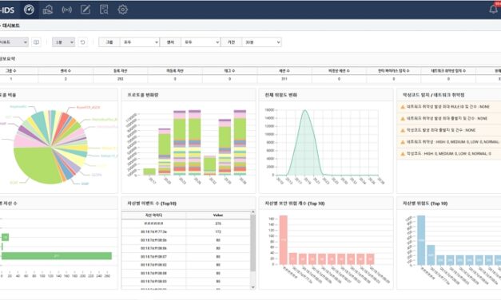The image size is (501, 300).
Task: Open the 그룹 group filter dropdown
Action: [x=140, y=42]
